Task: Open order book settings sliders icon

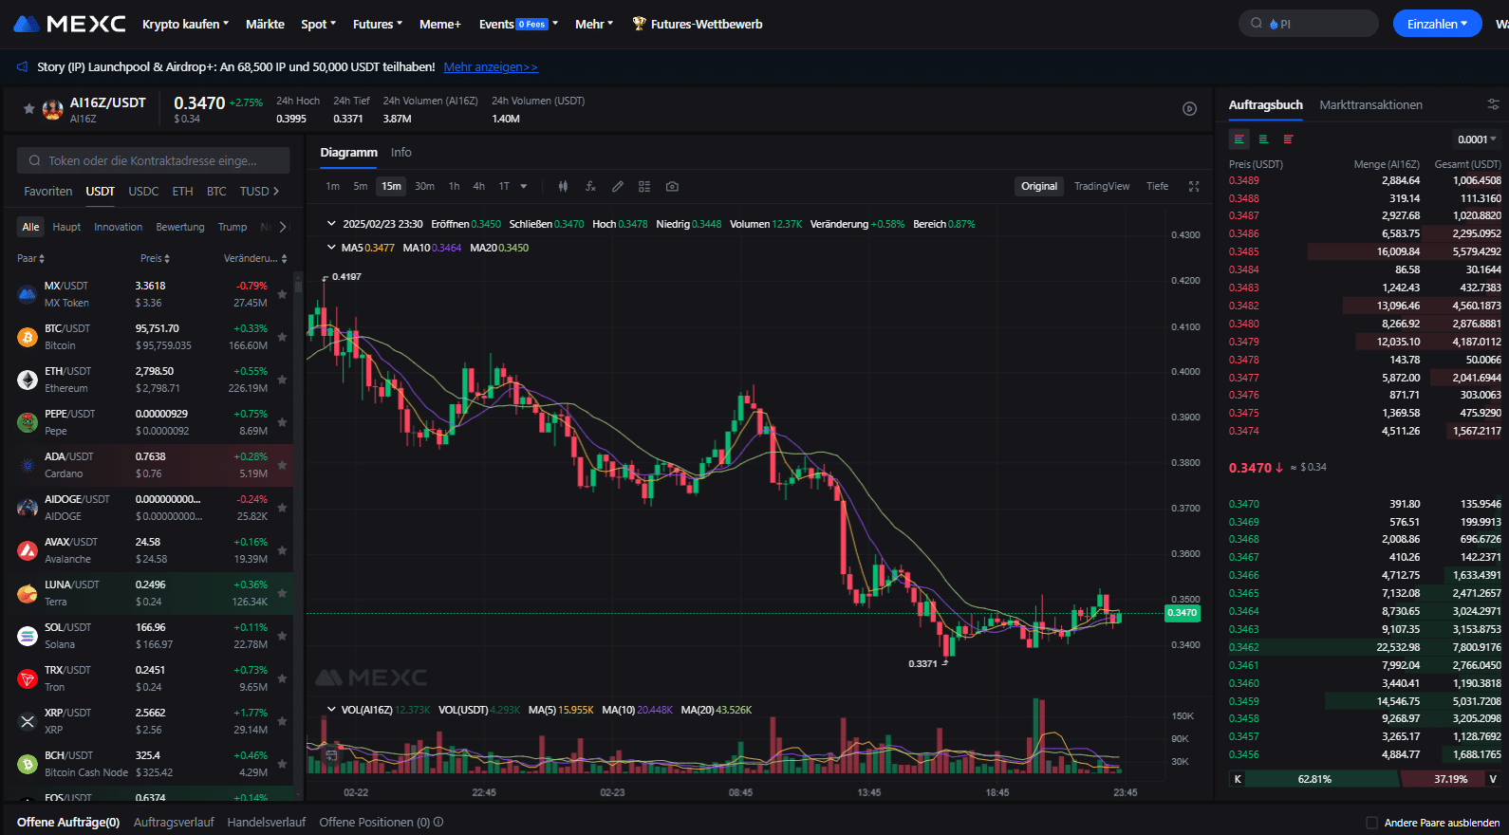Action: (x=1493, y=104)
